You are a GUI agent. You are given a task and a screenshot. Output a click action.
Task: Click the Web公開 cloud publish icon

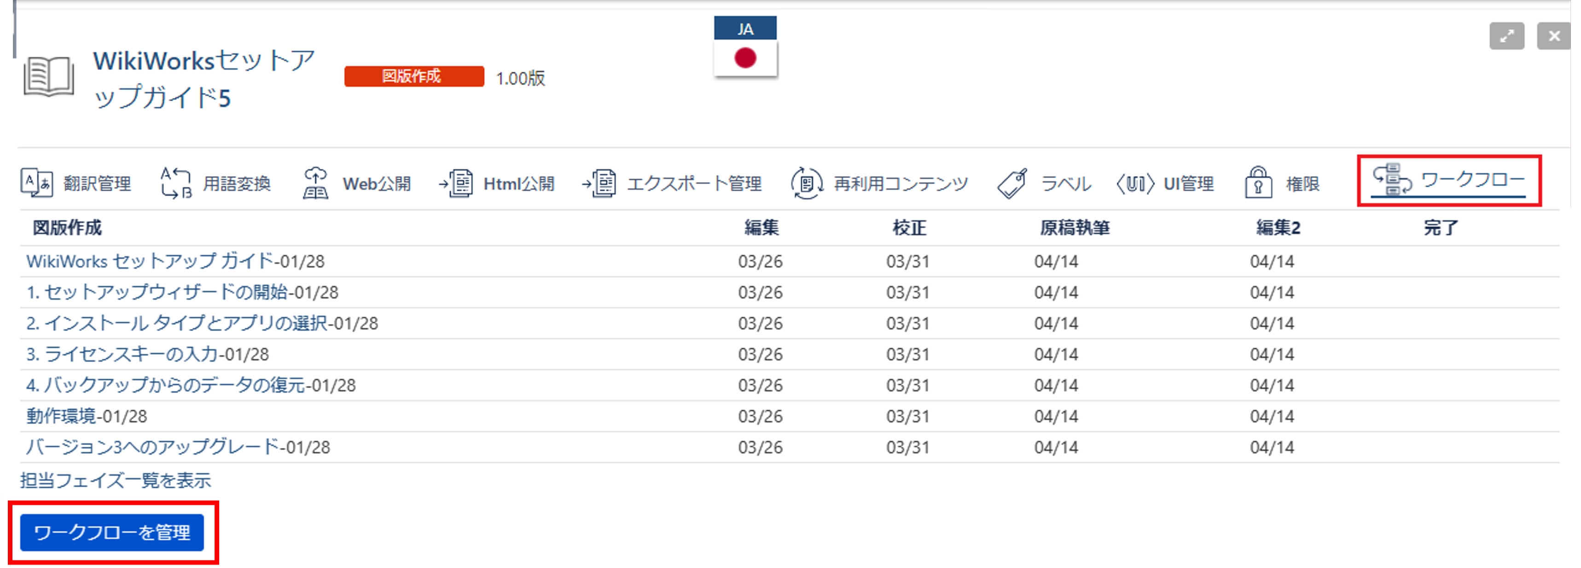[315, 183]
